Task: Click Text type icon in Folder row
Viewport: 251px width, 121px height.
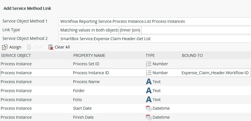Action: 149,91
